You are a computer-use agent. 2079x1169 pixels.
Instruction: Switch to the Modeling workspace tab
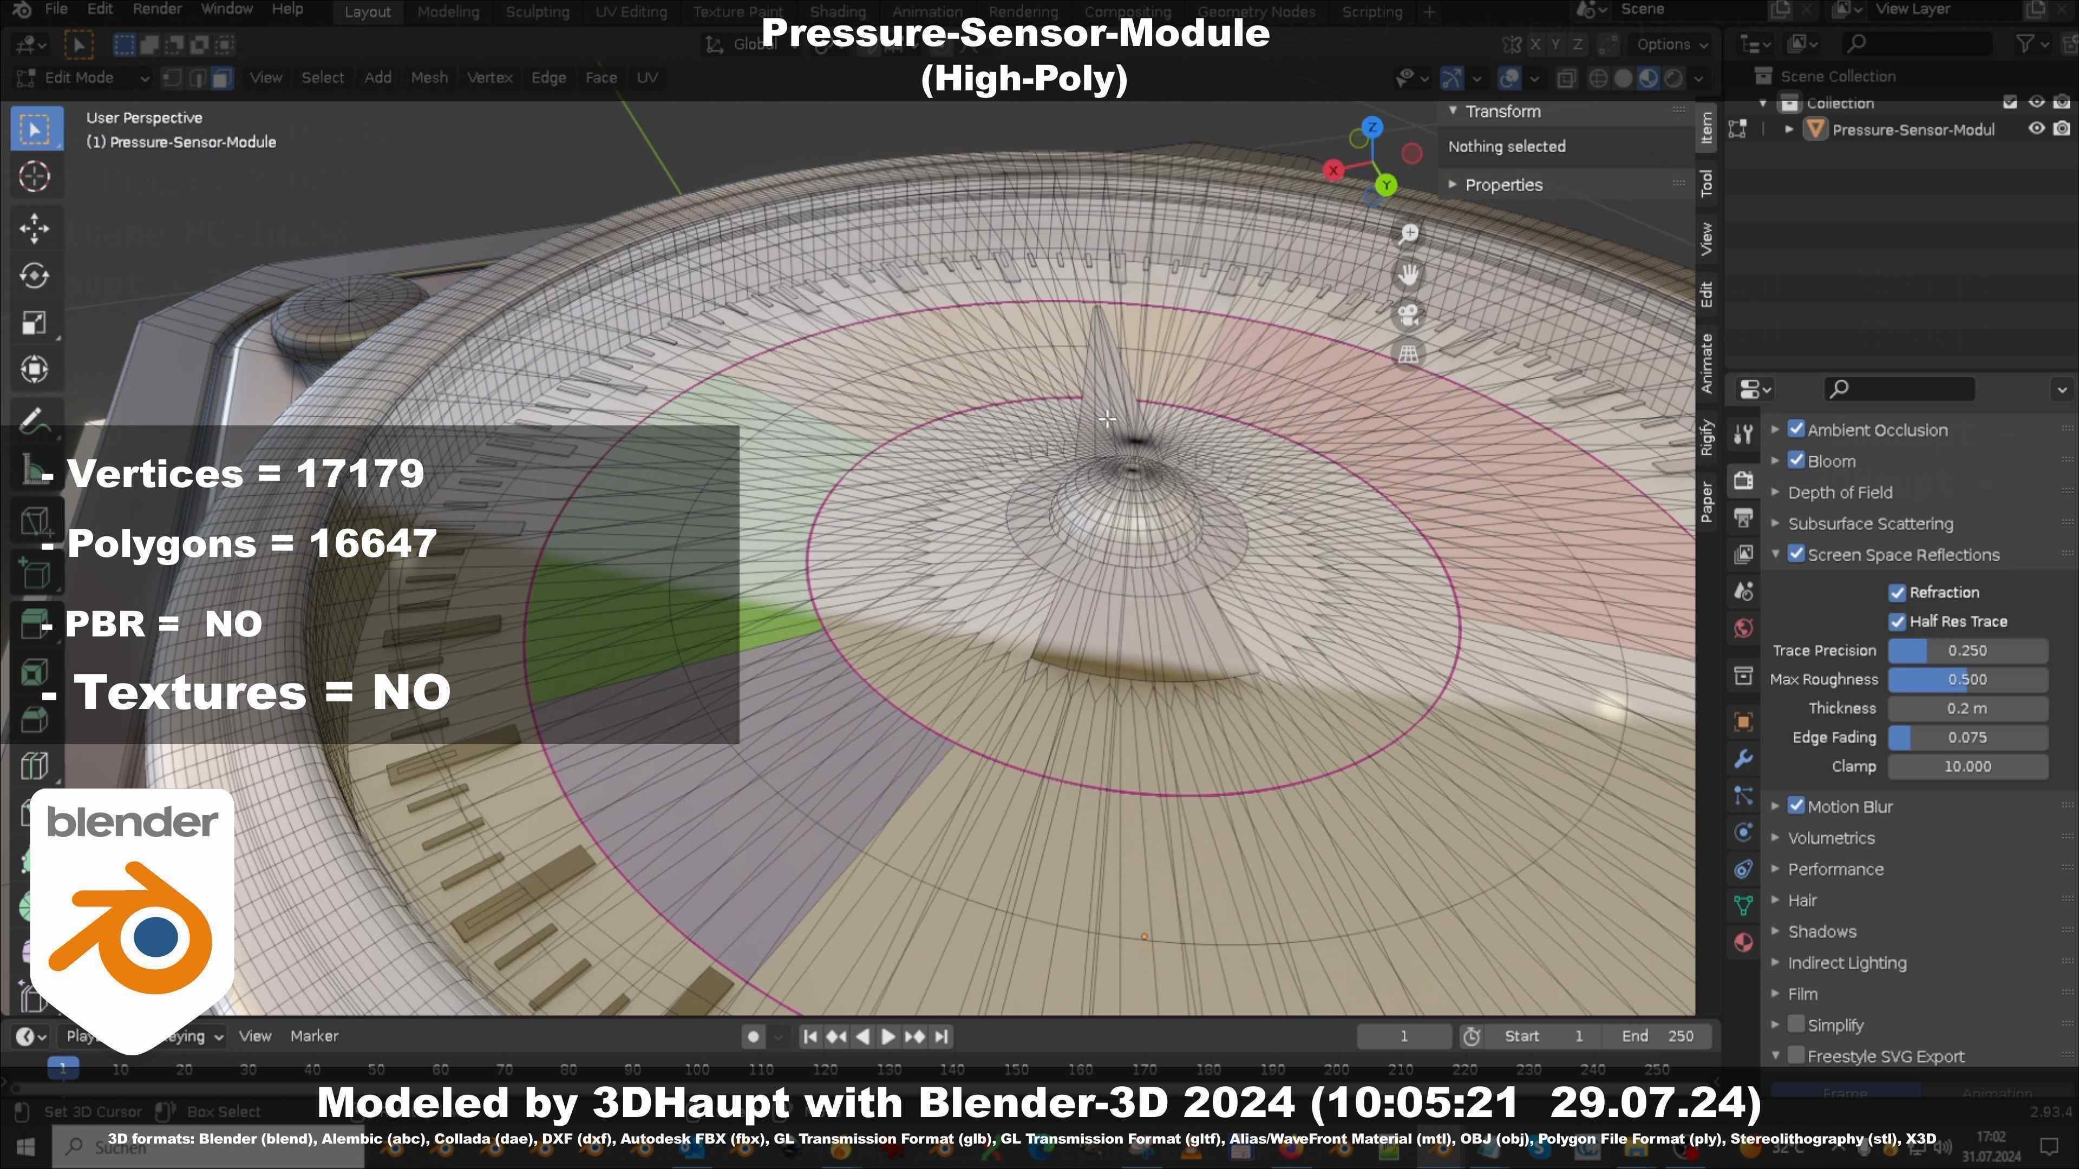pos(448,11)
